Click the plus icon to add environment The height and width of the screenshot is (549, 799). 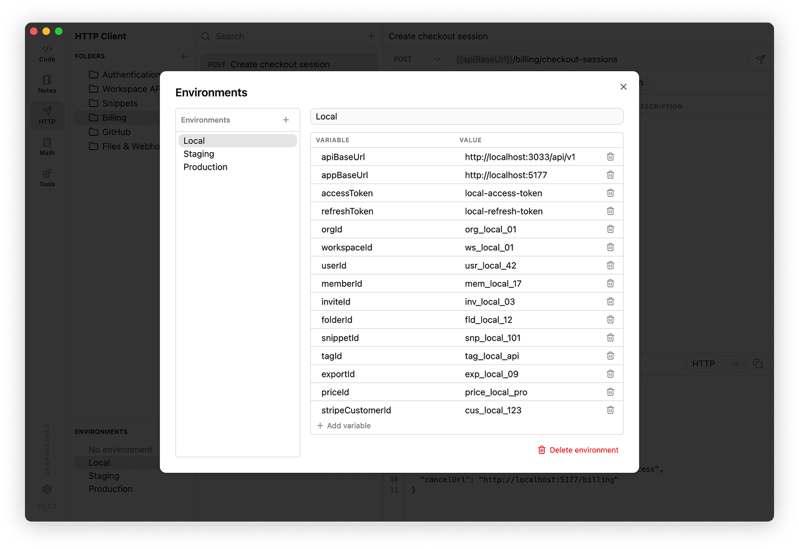pos(286,120)
